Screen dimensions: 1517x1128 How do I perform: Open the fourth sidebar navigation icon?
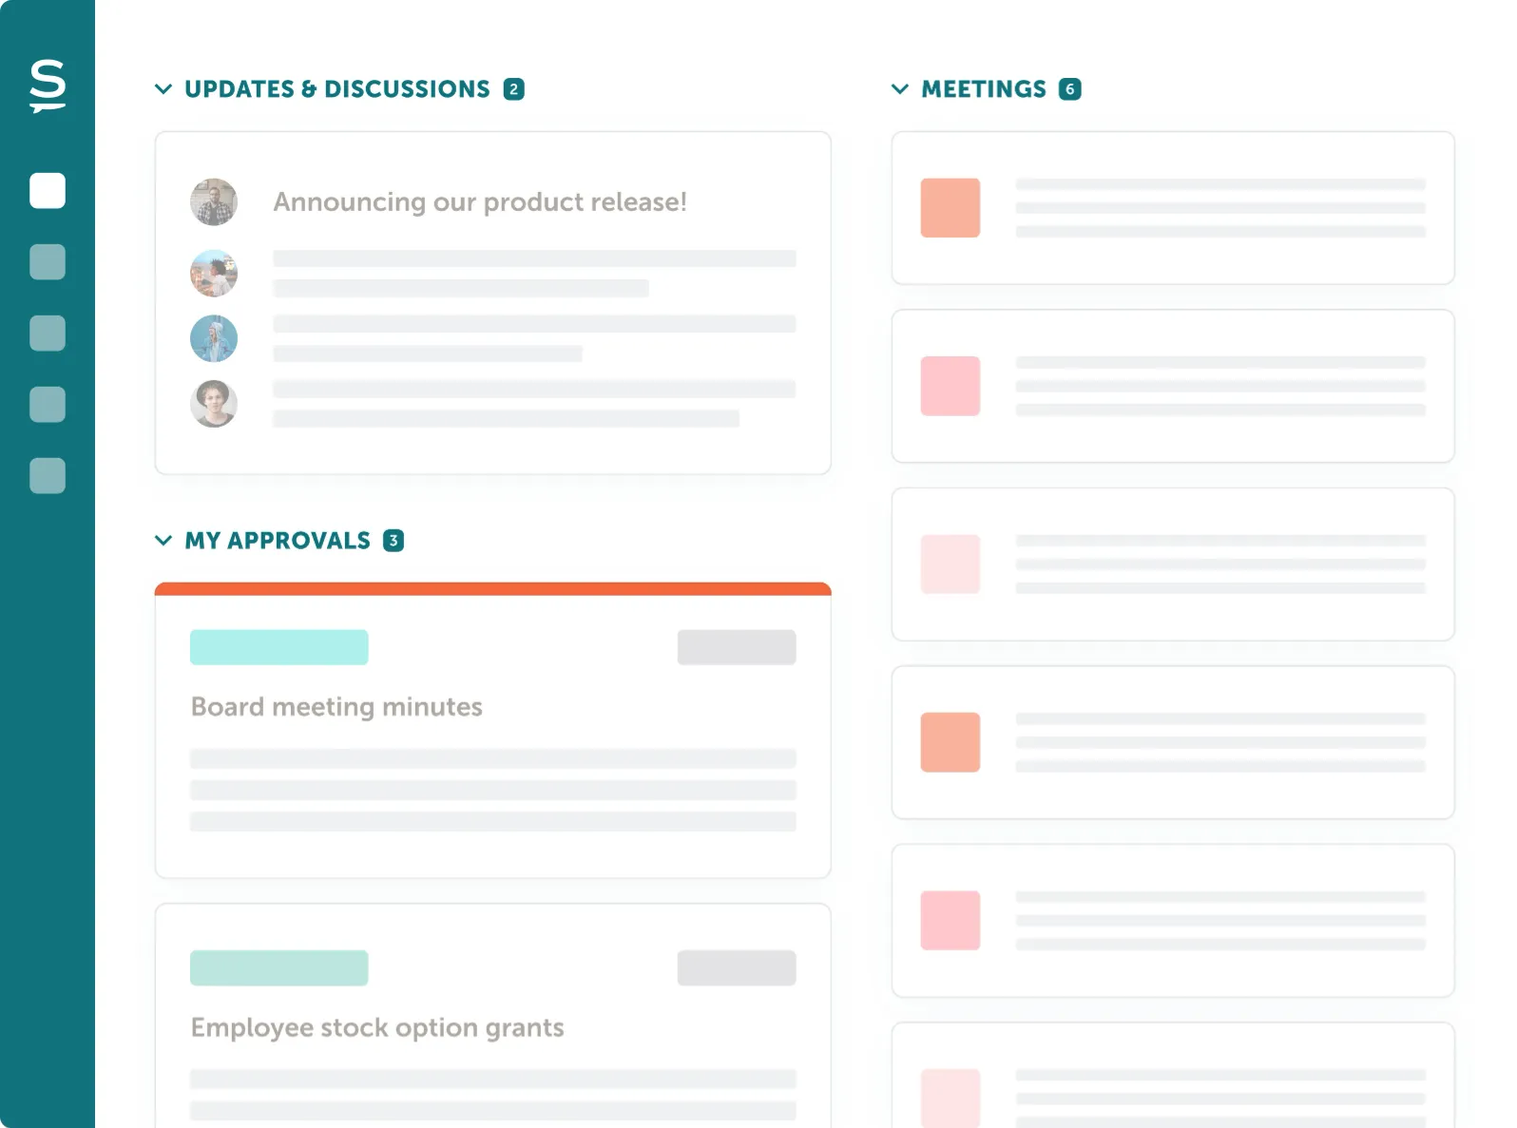point(48,404)
